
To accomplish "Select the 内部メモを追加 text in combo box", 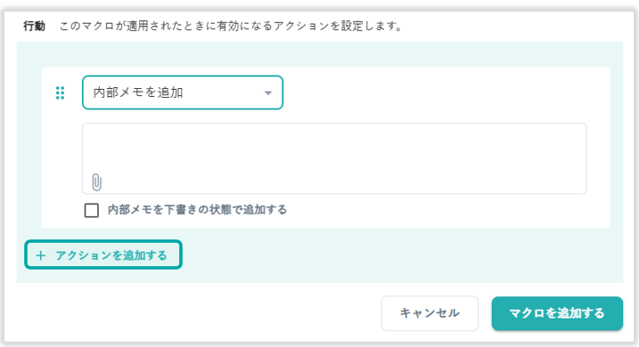I will (138, 93).
